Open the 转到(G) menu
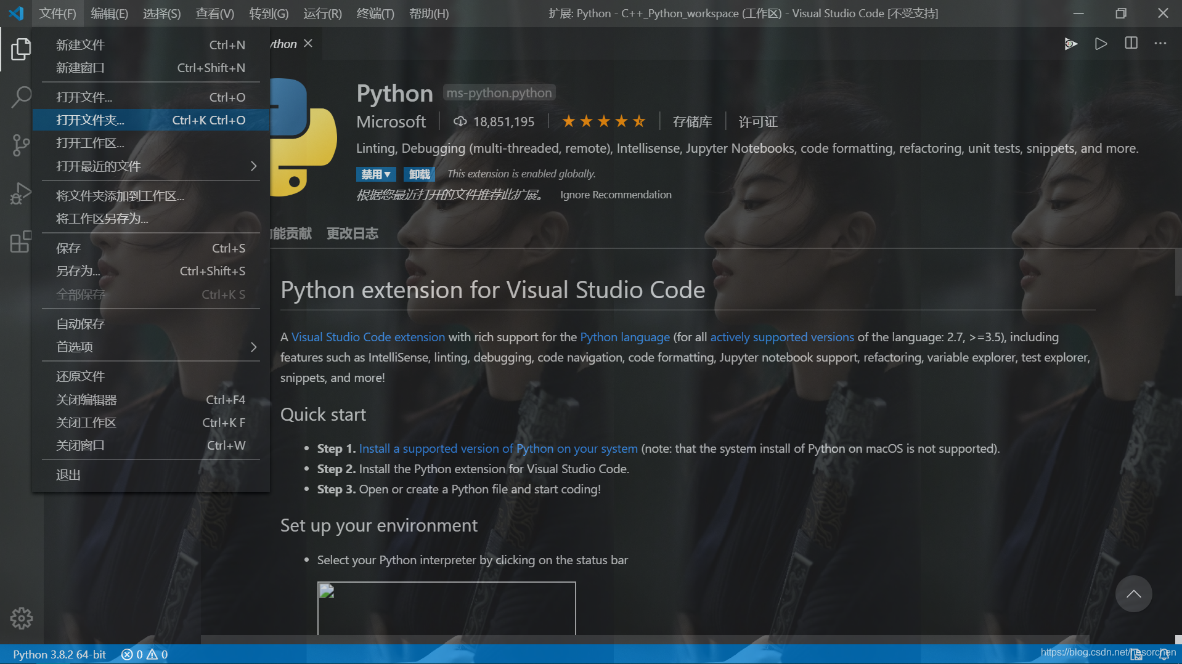The width and height of the screenshot is (1182, 664). click(x=269, y=14)
